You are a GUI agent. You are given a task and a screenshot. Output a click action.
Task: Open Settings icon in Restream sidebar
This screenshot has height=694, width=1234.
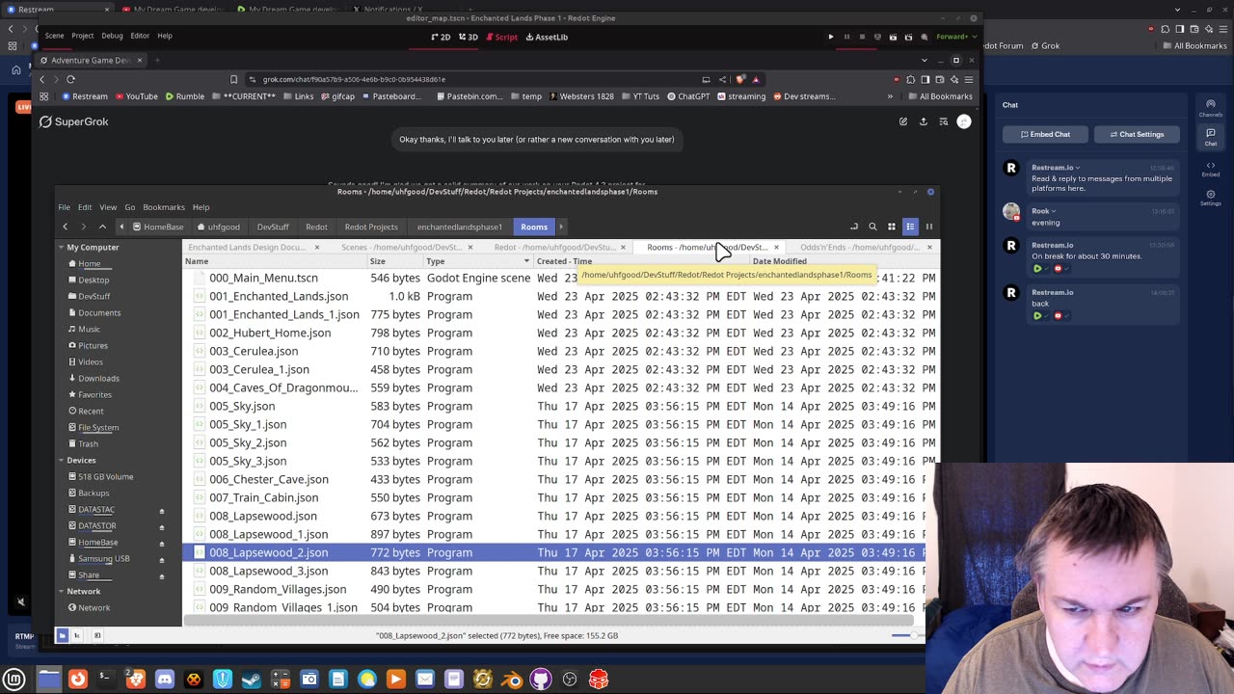[x=1211, y=197]
